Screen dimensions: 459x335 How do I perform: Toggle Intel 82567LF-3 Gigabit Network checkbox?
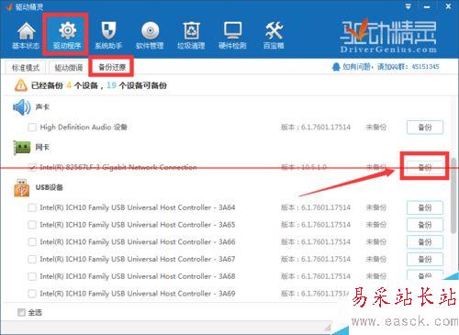(32, 167)
